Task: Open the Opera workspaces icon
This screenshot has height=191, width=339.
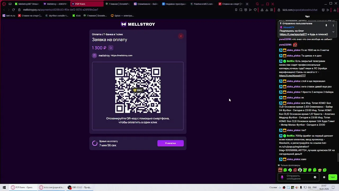Action: pos(10,4)
